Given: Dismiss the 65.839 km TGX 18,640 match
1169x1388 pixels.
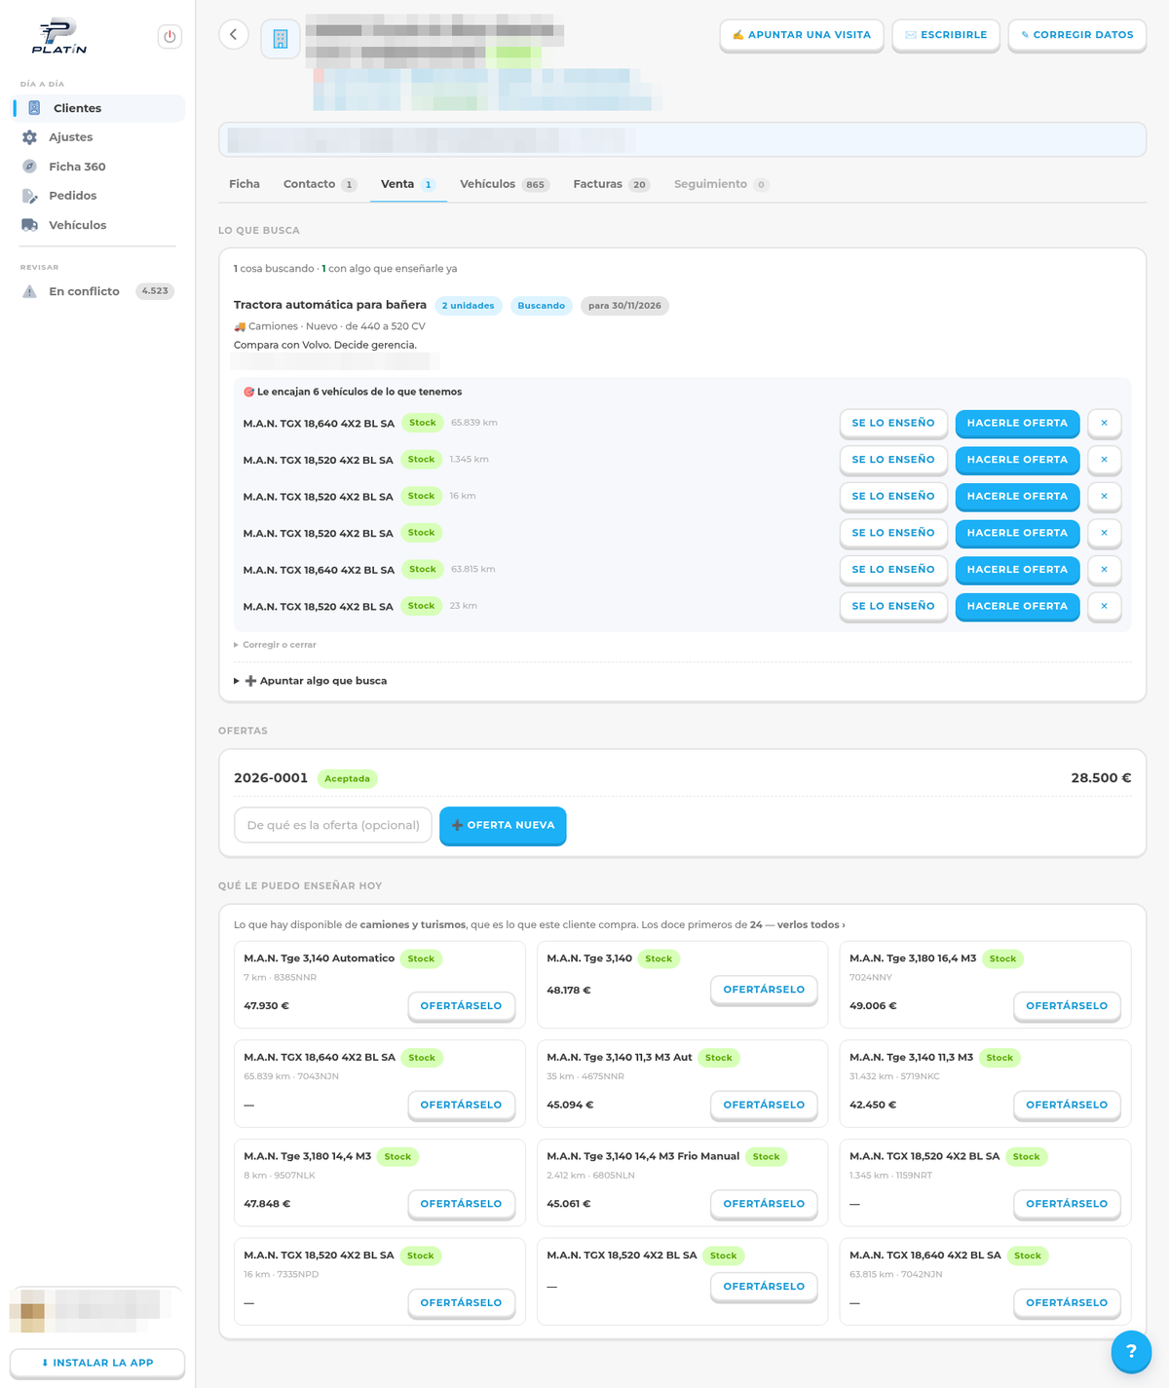Looking at the screenshot, I should [x=1104, y=423].
